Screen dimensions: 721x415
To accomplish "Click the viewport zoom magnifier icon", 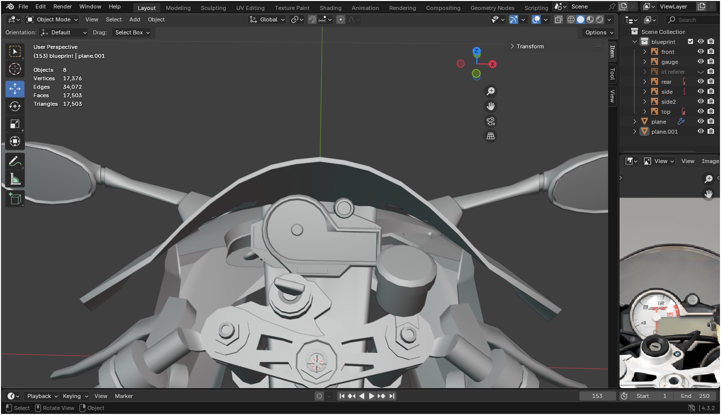I will pos(491,91).
